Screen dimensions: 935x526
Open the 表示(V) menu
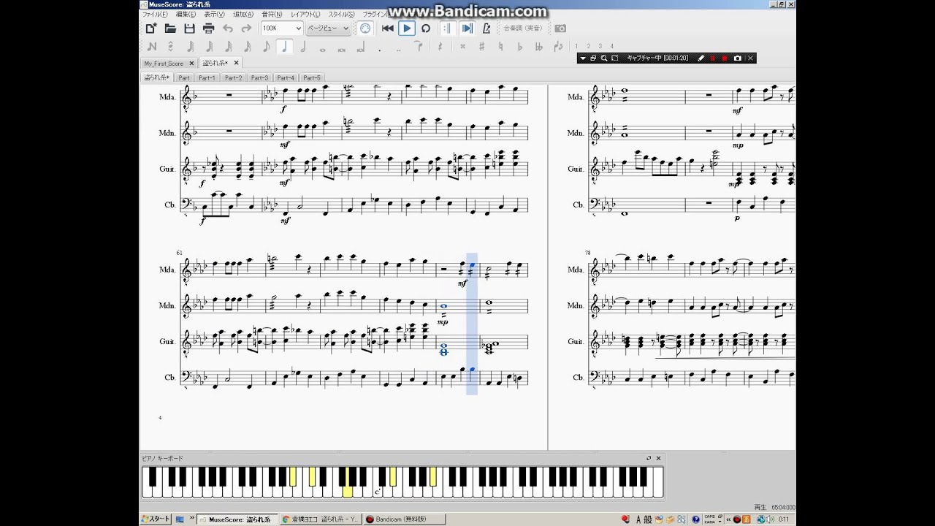click(x=214, y=14)
